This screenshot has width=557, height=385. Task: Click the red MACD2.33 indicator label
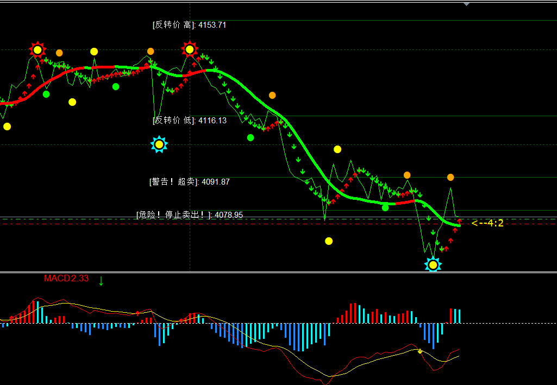click(x=66, y=279)
